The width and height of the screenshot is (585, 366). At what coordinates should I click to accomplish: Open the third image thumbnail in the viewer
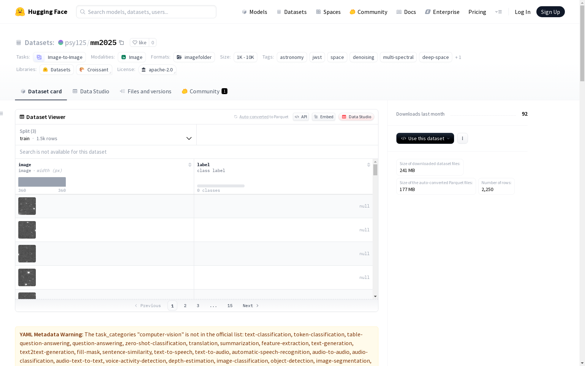click(x=27, y=254)
